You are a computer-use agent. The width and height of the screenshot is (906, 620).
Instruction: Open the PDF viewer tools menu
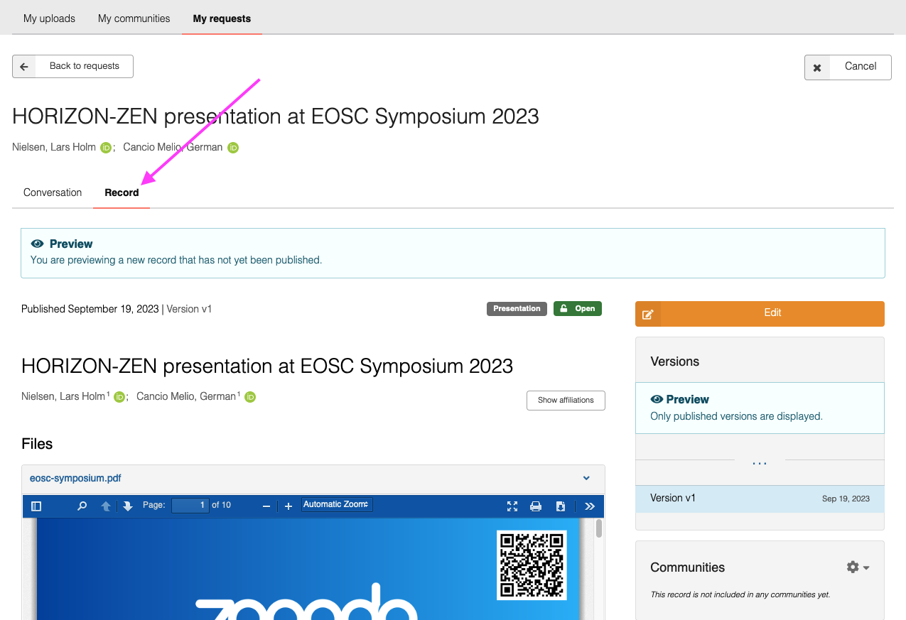[589, 506]
